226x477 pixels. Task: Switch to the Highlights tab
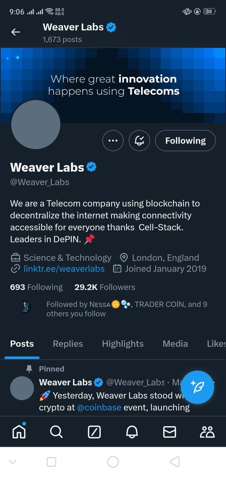click(x=123, y=344)
